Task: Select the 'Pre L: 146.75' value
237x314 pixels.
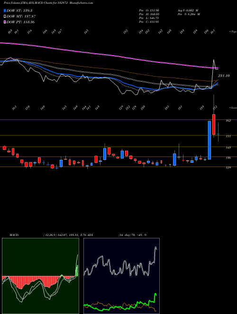Action: pyautogui.click(x=149, y=18)
